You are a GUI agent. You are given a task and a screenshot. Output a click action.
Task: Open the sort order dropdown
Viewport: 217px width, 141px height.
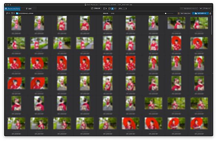pos(8,13)
